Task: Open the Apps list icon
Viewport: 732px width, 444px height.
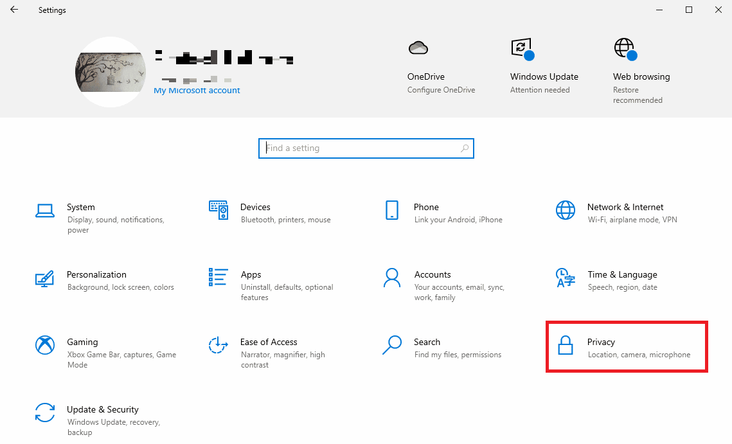Action: [219, 278]
